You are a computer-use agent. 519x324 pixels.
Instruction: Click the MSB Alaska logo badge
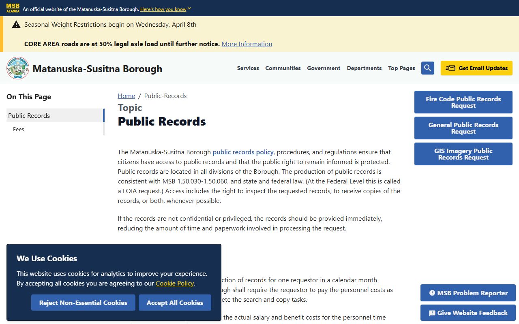tap(13, 9)
